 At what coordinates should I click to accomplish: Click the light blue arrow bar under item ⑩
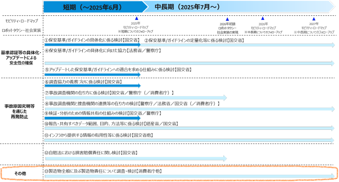pos(190,128)
